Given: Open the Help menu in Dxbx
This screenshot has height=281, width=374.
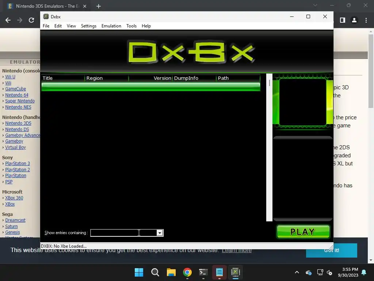Looking at the screenshot, I should [x=146, y=26].
